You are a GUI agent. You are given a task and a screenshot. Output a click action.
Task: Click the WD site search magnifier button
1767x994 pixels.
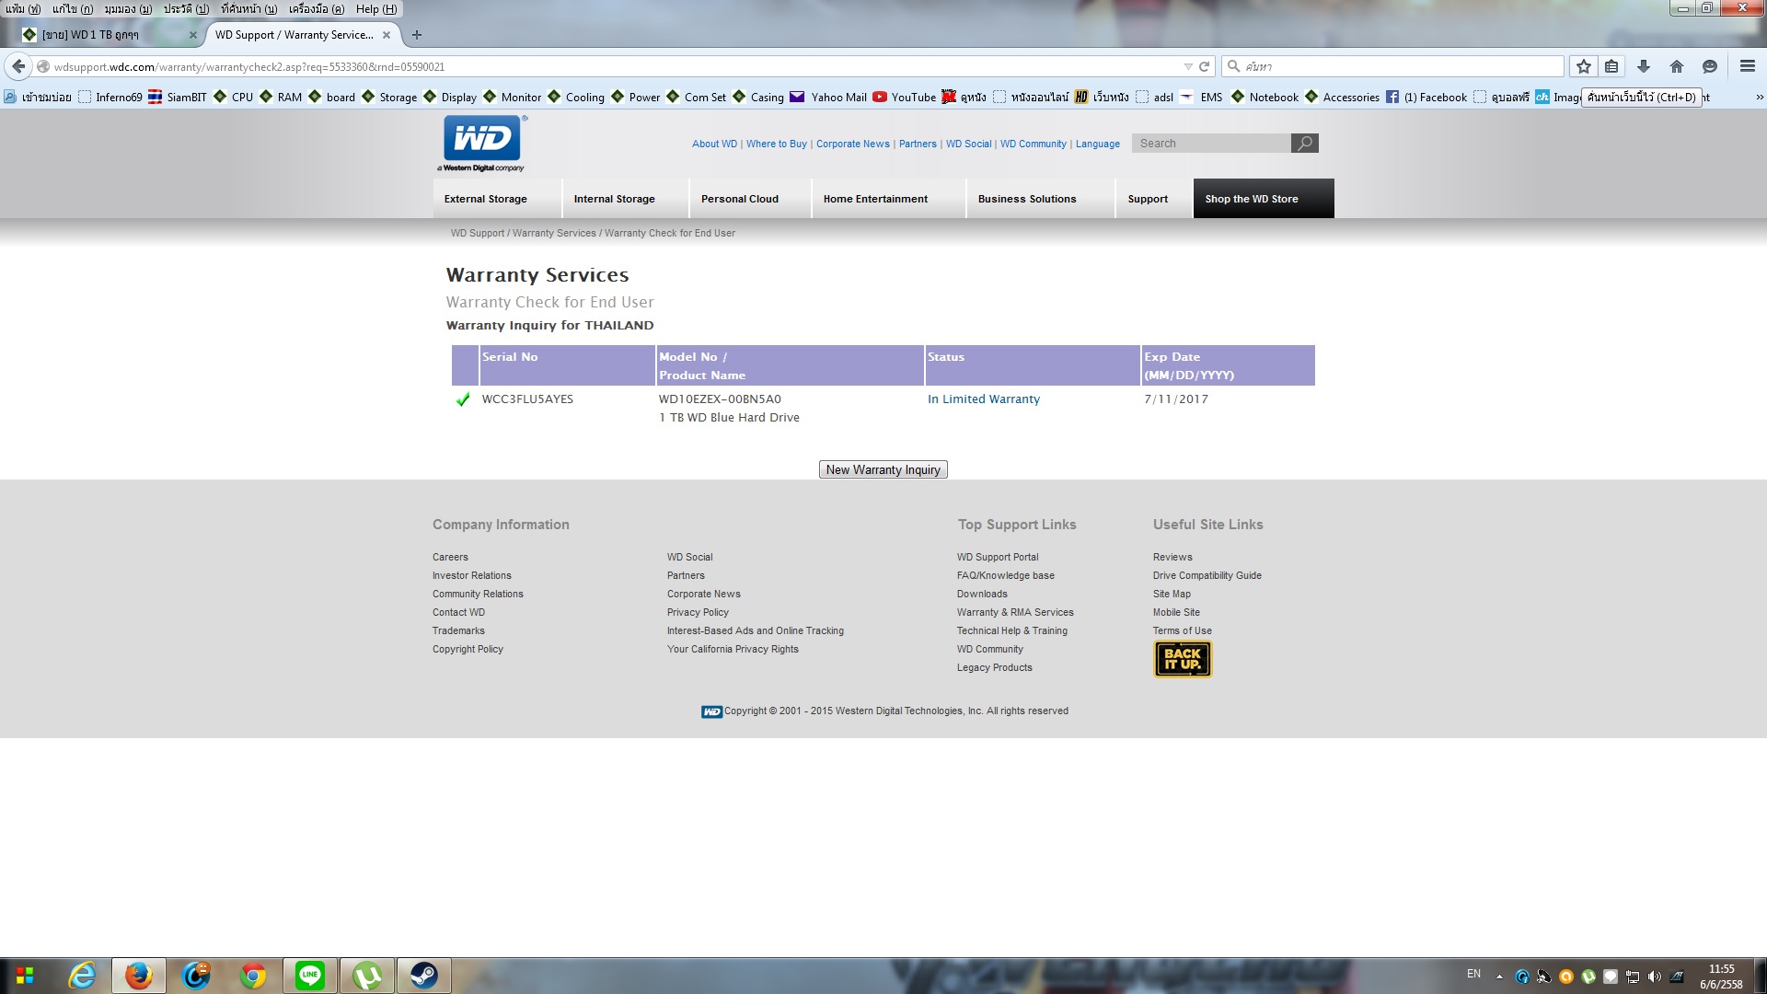click(x=1304, y=143)
